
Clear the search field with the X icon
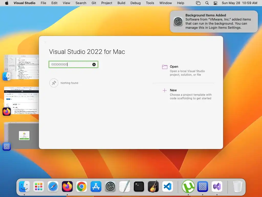pyautogui.click(x=94, y=64)
